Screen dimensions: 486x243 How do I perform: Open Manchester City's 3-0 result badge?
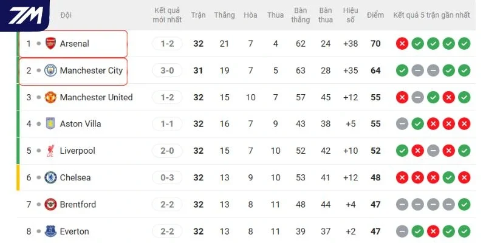pyautogui.click(x=168, y=70)
